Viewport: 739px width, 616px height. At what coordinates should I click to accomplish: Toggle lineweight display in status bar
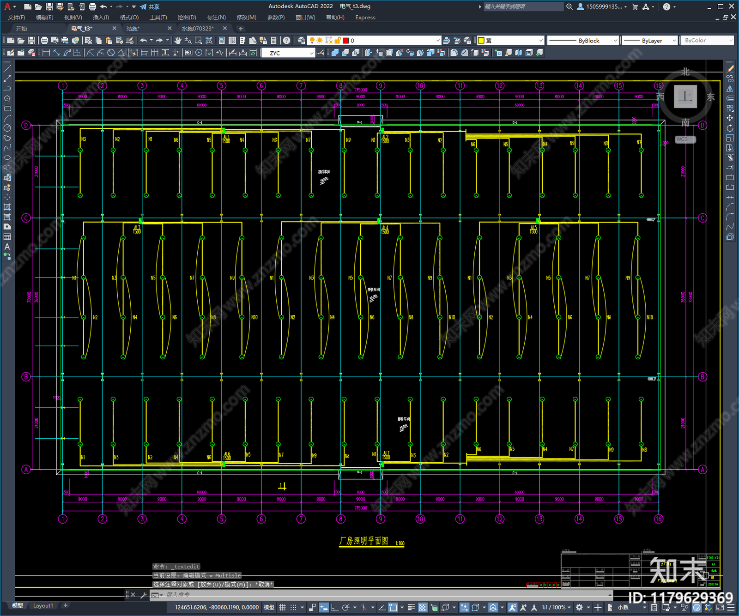tap(412, 607)
